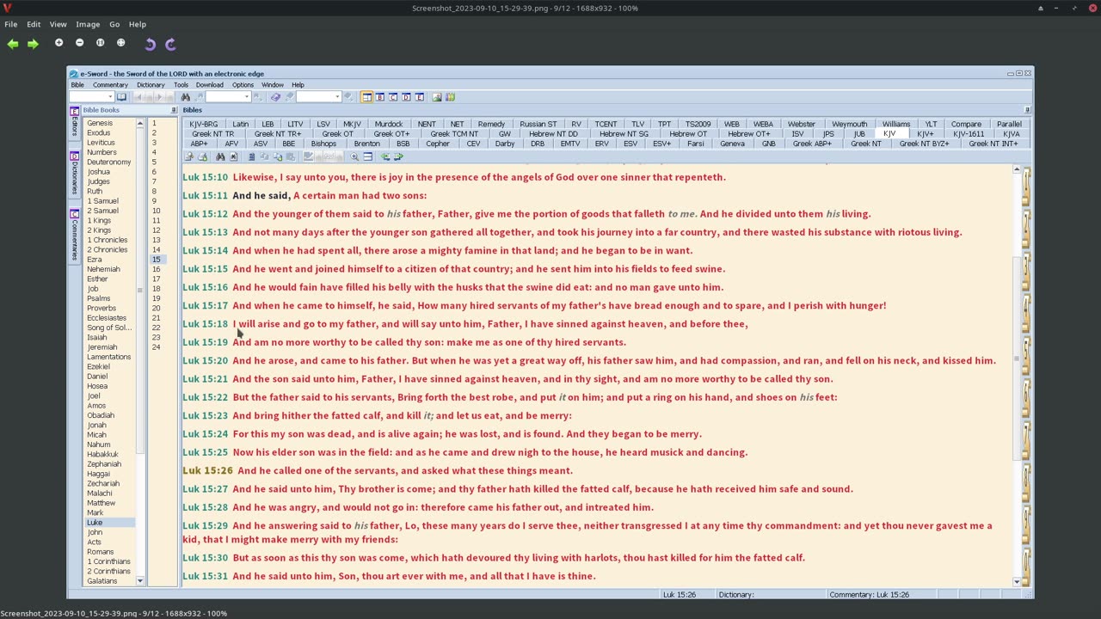Switch to the ESV Bible tab
The width and height of the screenshot is (1101, 619).
[x=630, y=144]
